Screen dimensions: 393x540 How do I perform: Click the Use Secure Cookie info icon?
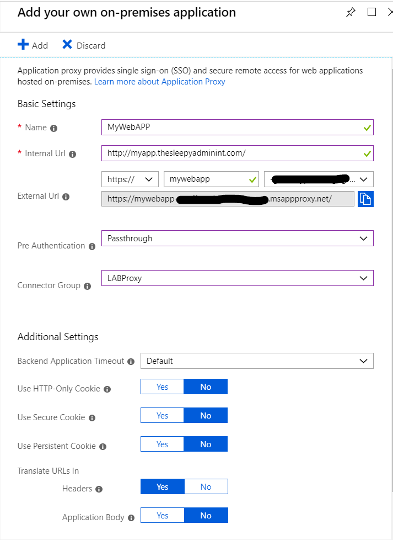click(92, 418)
